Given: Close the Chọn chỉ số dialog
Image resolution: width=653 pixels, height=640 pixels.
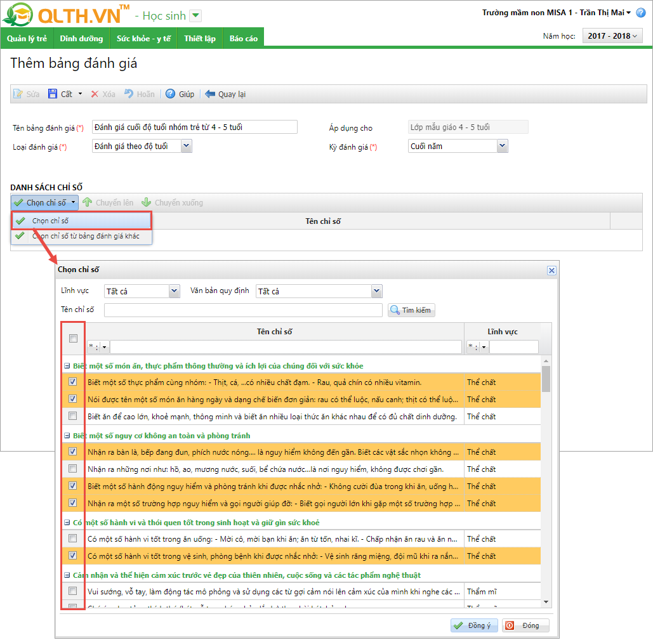Looking at the screenshot, I should click(551, 270).
